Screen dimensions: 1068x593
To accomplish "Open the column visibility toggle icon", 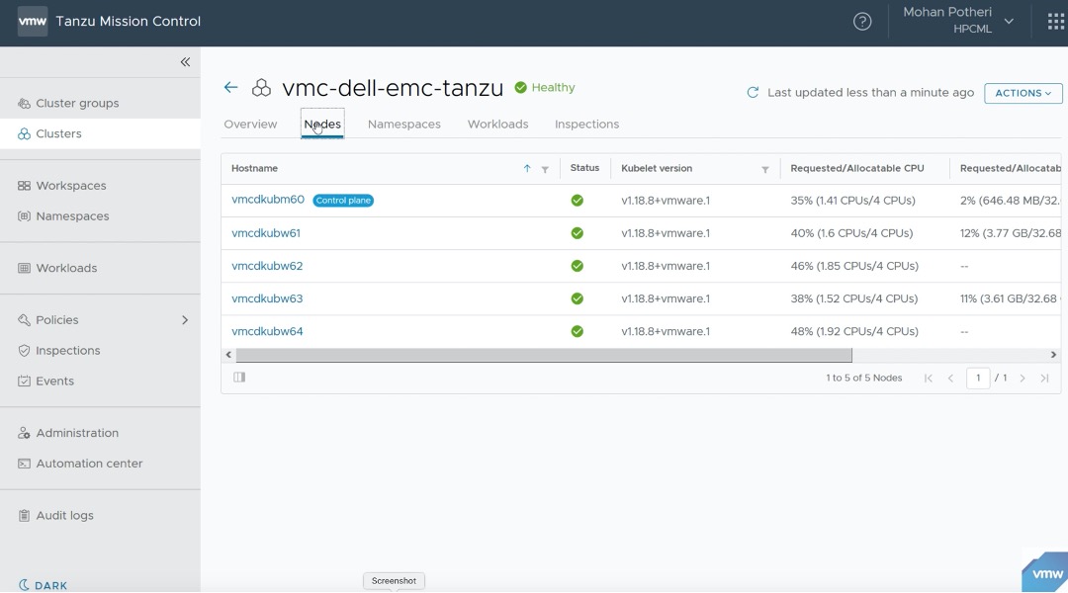I will [239, 378].
